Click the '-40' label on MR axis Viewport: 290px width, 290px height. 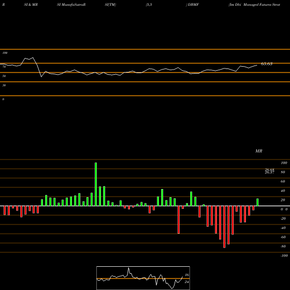click(283, 228)
